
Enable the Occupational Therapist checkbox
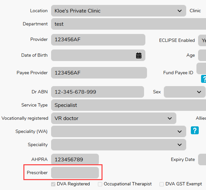tap(100, 184)
